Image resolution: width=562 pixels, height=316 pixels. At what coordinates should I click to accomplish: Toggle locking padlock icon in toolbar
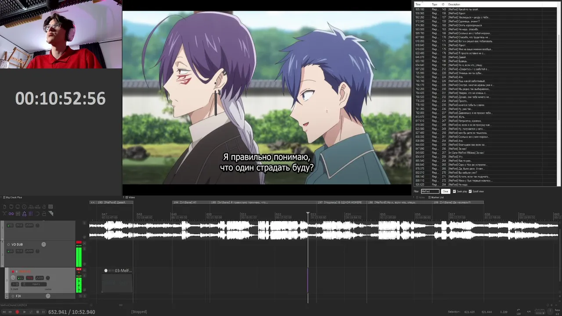[44, 213]
